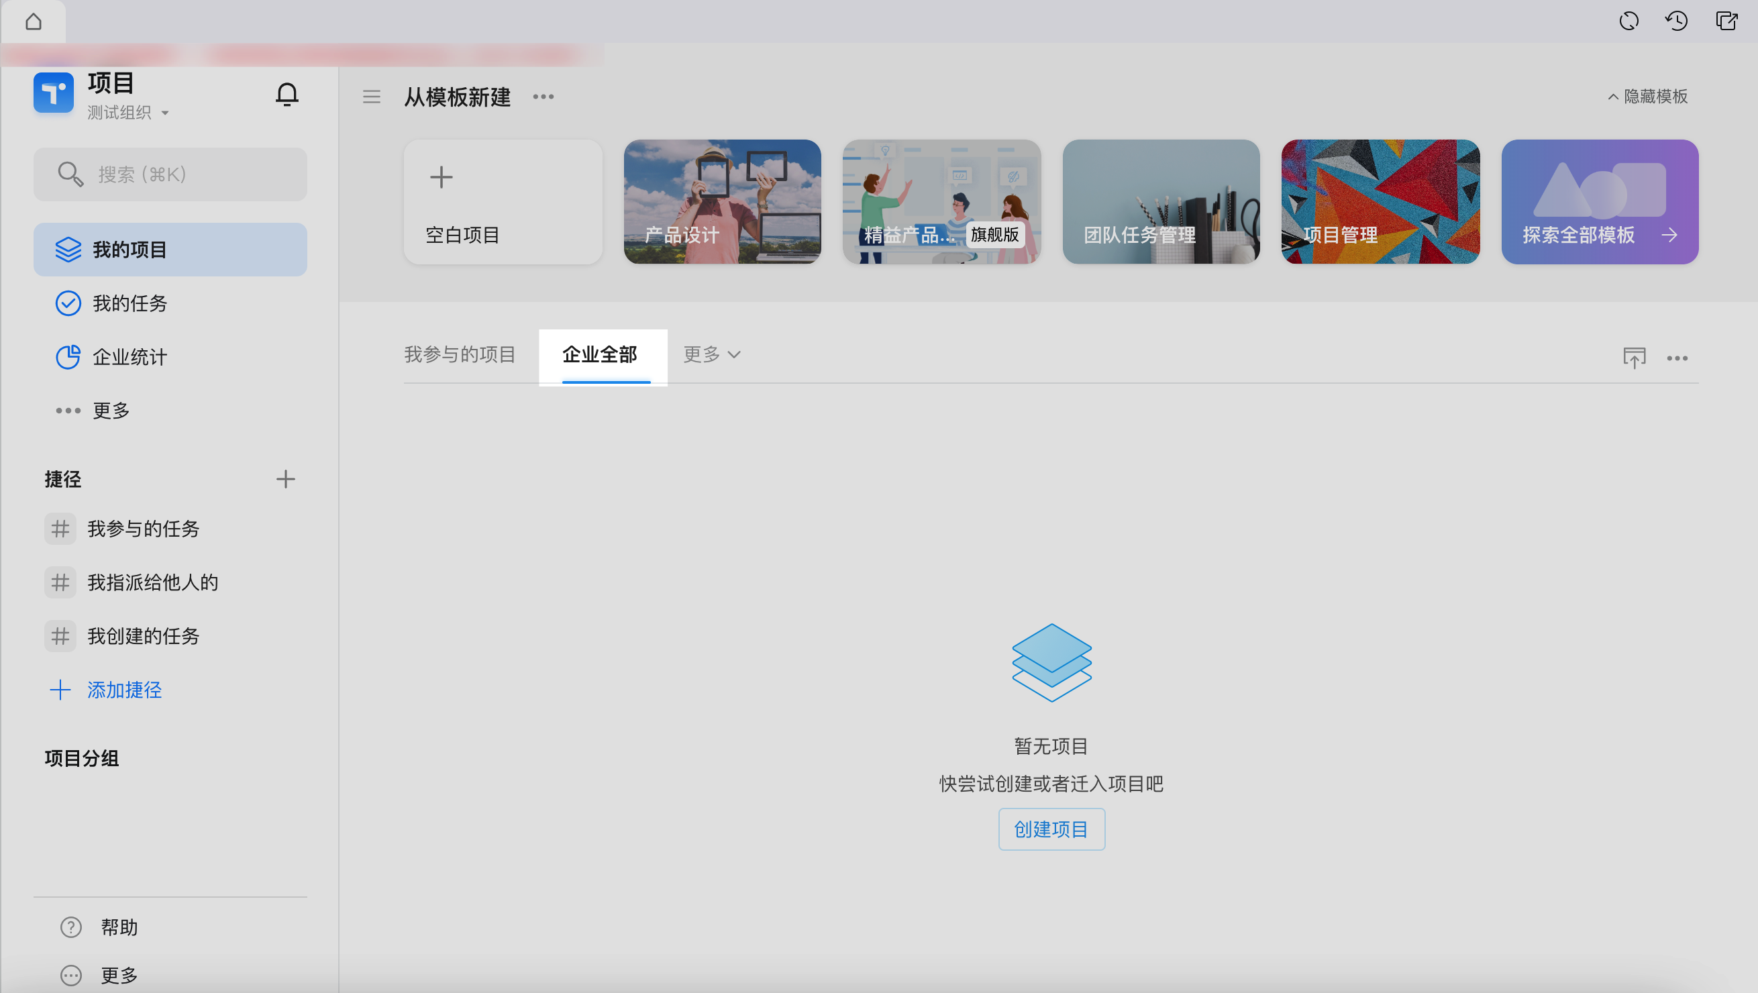
Task: Click the bottom 更多 circle ellipsis icon
Action: point(71,976)
